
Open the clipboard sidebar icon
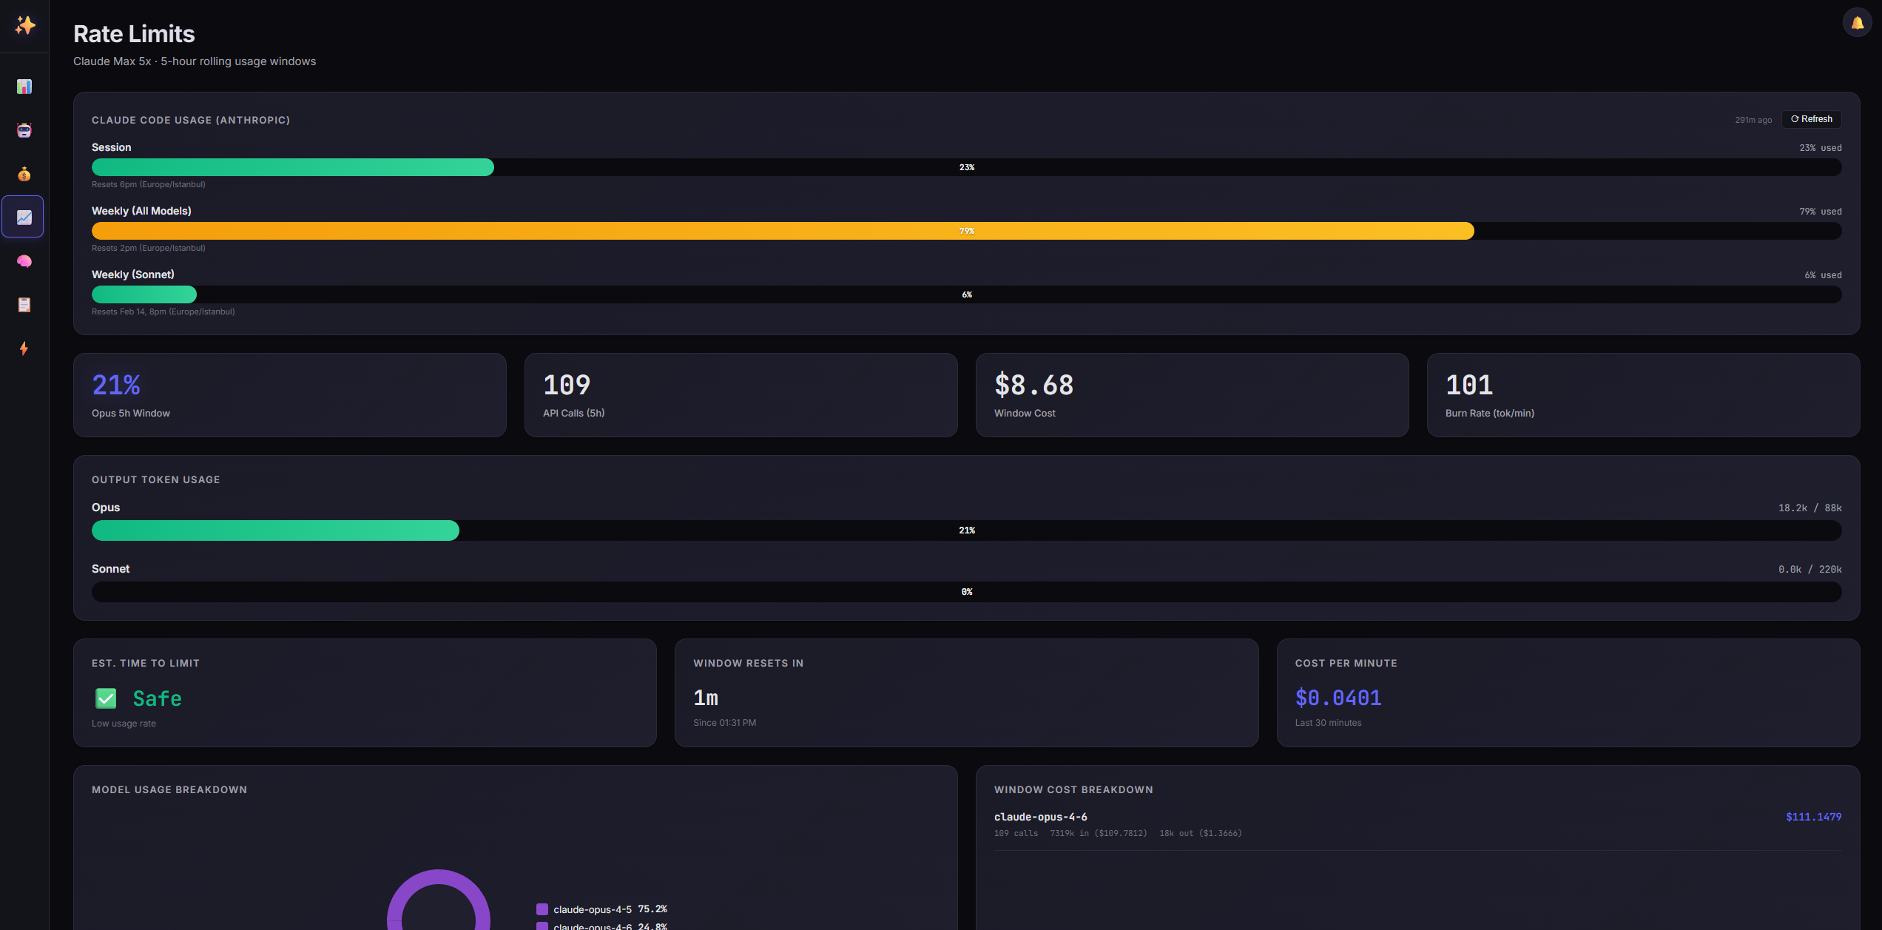point(24,305)
